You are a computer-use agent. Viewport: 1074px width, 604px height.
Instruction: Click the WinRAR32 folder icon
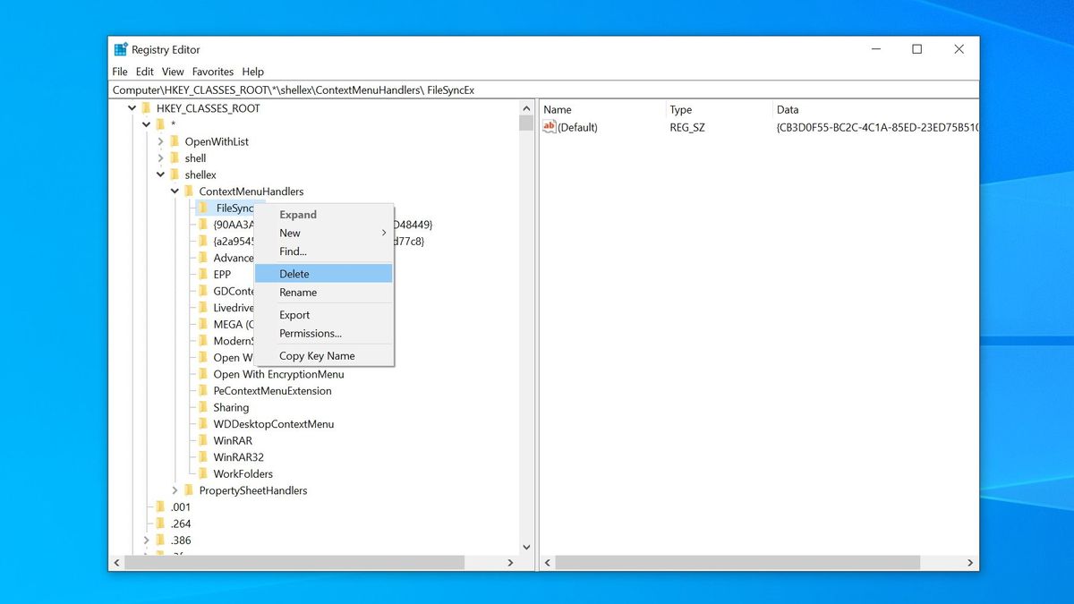pos(204,456)
